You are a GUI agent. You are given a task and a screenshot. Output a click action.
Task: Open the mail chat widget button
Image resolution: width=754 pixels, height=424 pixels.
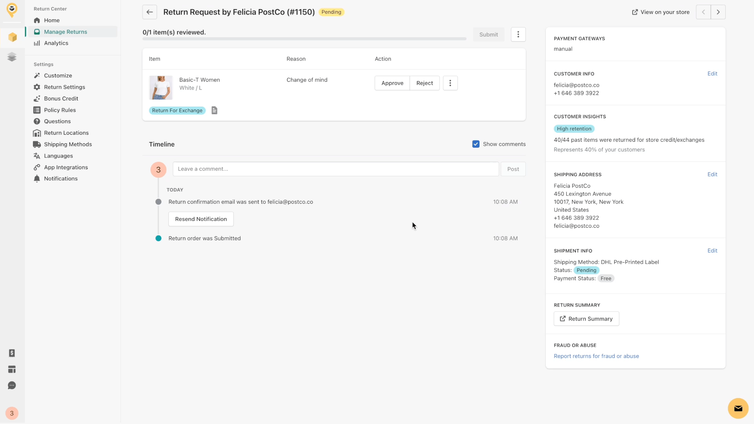click(738, 408)
